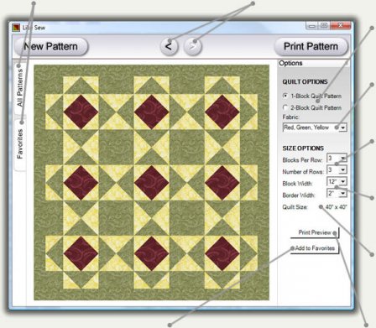Select 1-Block Quilt Pattern radio button
Viewport: 376px width, 328px height.
click(x=285, y=96)
